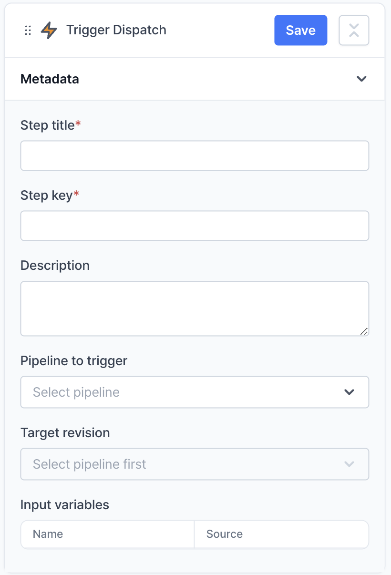Click the arrow in Target revision field

click(350, 464)
